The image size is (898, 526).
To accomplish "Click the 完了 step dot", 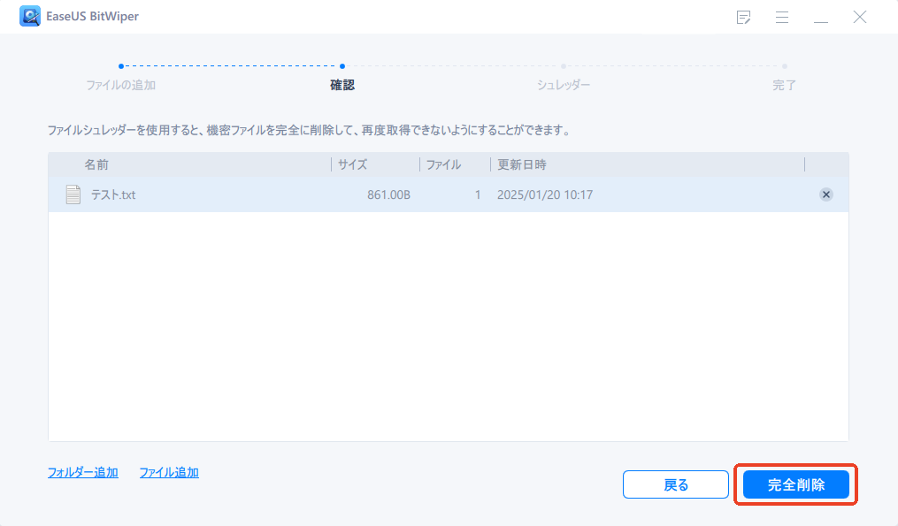I will pos(785,65).
